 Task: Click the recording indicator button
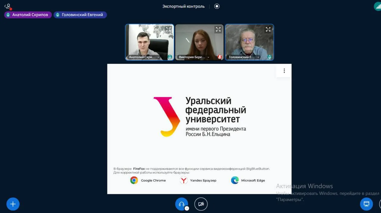tap(217, 6)
